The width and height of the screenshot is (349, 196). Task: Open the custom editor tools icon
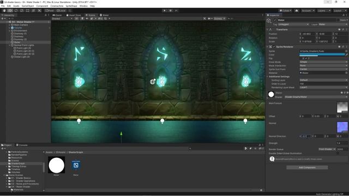click(39, 10)
